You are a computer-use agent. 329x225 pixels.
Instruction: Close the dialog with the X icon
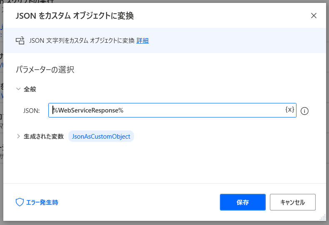point(314,16)
